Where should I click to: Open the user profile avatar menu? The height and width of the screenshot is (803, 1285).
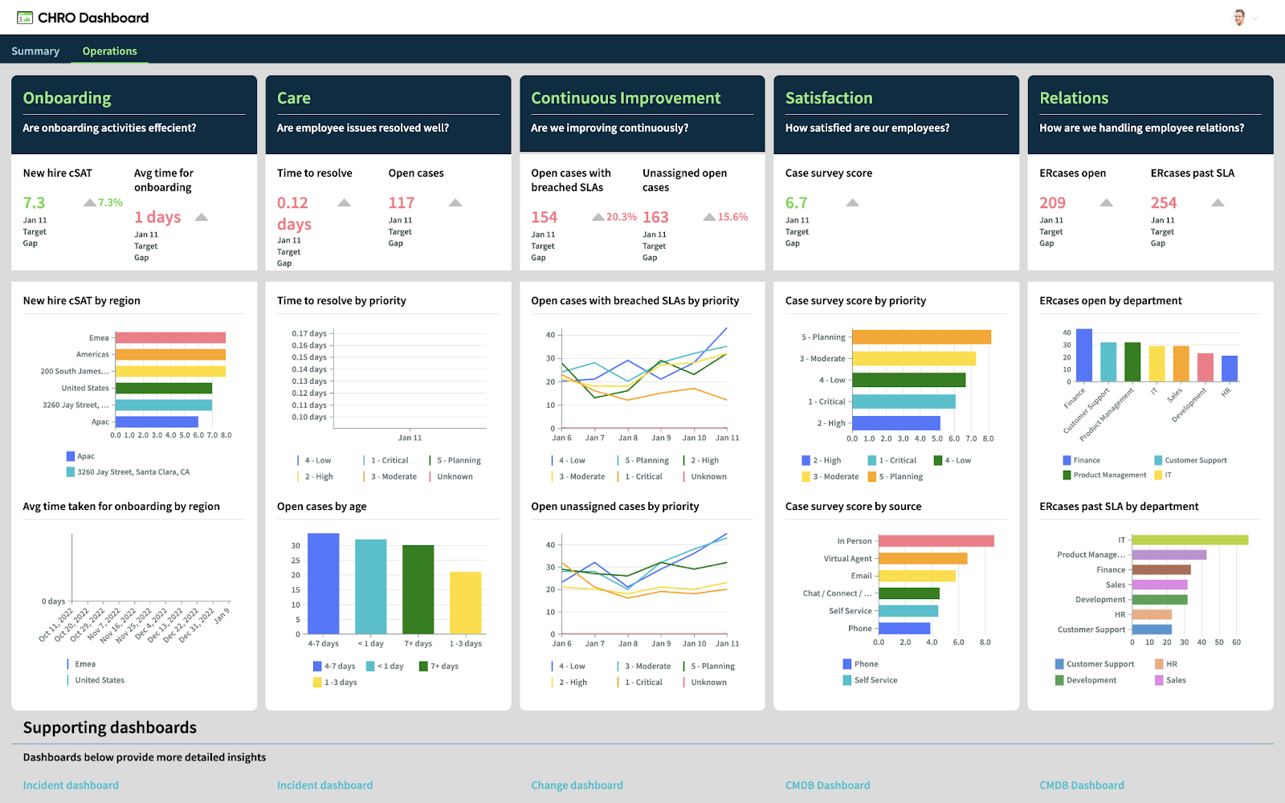pos(1239,18)
